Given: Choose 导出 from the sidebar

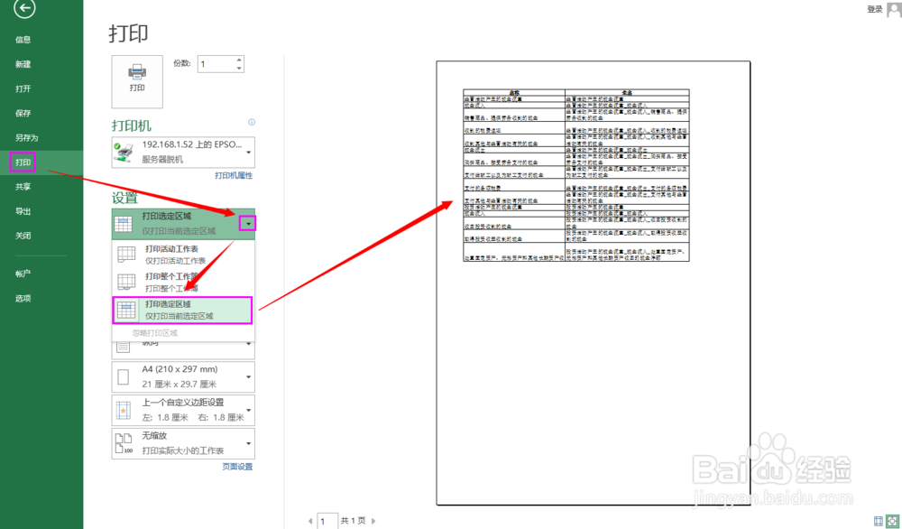Looking at the screenshot, I should click(x=23, y=211).
